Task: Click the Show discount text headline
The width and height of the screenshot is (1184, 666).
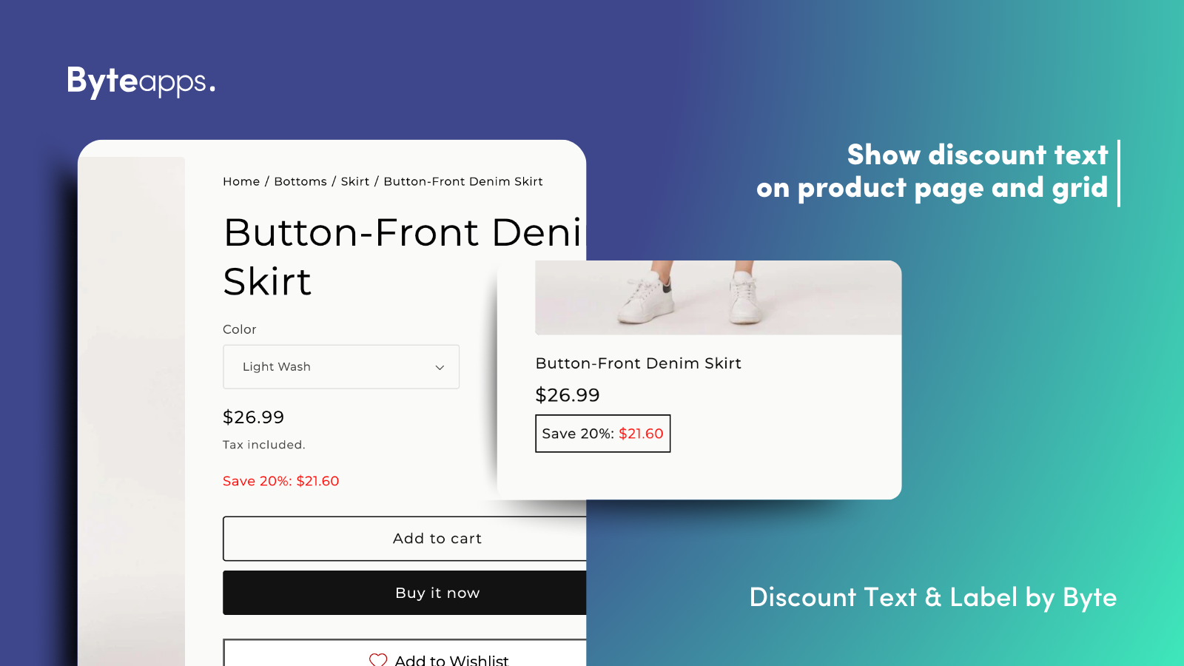Action: (934, 171)
